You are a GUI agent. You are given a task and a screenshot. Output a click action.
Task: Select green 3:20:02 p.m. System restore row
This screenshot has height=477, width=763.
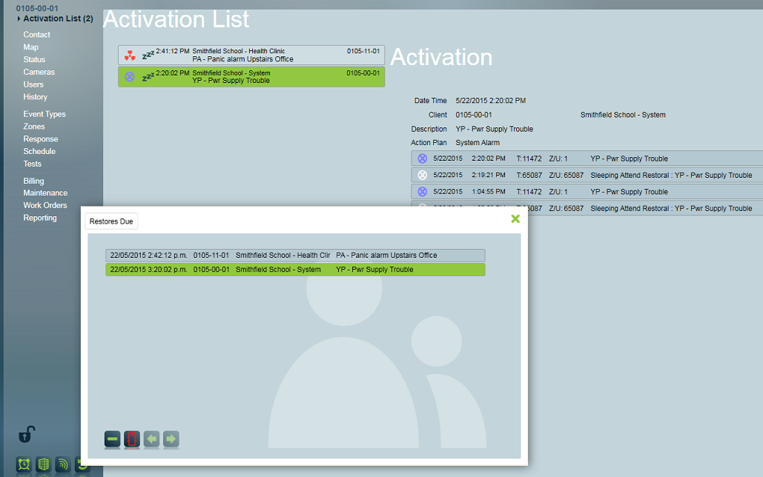(x=295, y=270)
